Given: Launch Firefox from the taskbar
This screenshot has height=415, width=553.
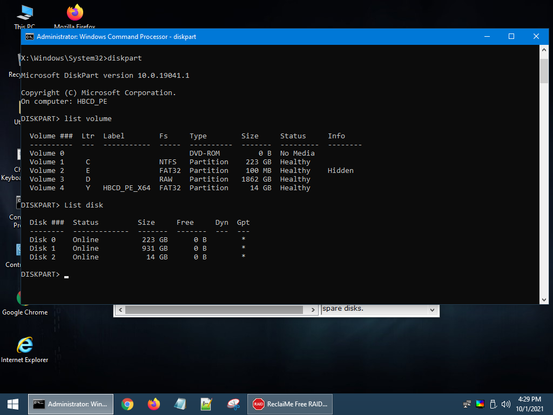Looking at the screenshot, I should 154,404.
